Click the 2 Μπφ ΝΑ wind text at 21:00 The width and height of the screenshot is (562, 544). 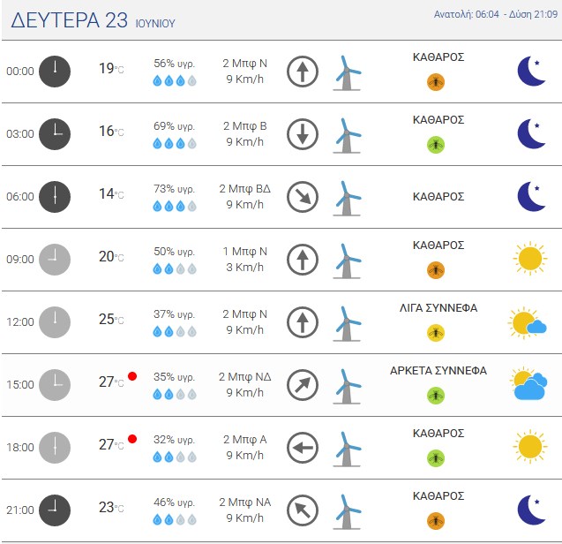(x=244, y=502)
